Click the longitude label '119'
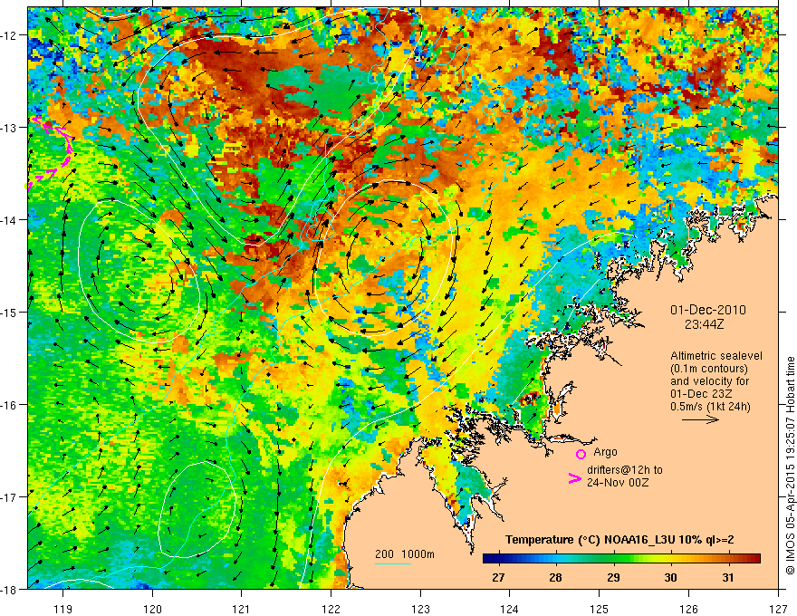Image resolution: width=797 pixels, height=616 pixels. [63, 609]
